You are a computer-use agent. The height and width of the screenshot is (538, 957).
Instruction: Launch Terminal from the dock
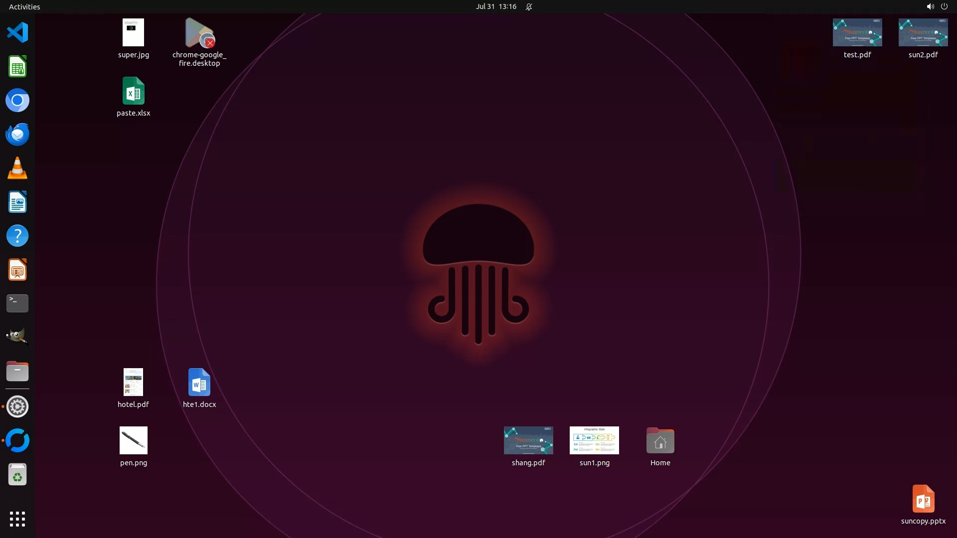click(17, 303)
